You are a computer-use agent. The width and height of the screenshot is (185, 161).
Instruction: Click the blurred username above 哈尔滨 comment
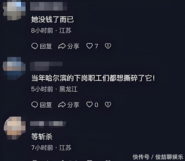click(46, 66)
